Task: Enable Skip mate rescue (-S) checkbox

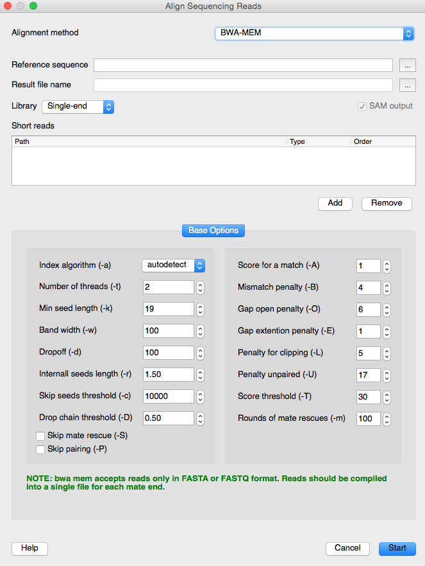Action: (40, 436)
